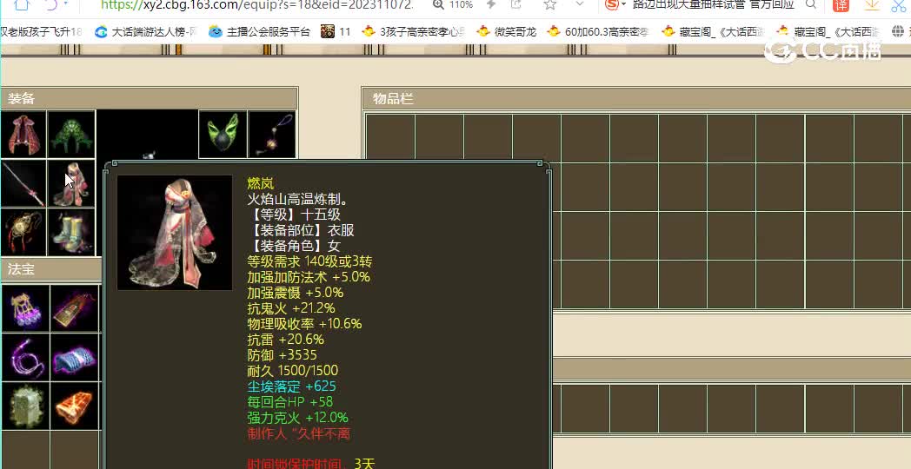Select the glowing orange brick artifact icon

pyautogui.click(x=75, y=406)
